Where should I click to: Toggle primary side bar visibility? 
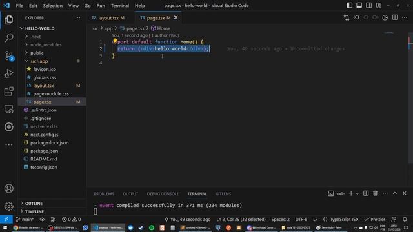coord(349,5)
